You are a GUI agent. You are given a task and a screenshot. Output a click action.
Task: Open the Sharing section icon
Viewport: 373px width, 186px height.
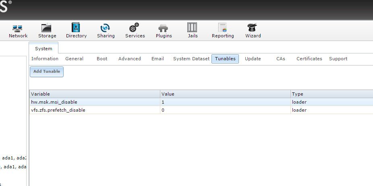click(105, 28)
